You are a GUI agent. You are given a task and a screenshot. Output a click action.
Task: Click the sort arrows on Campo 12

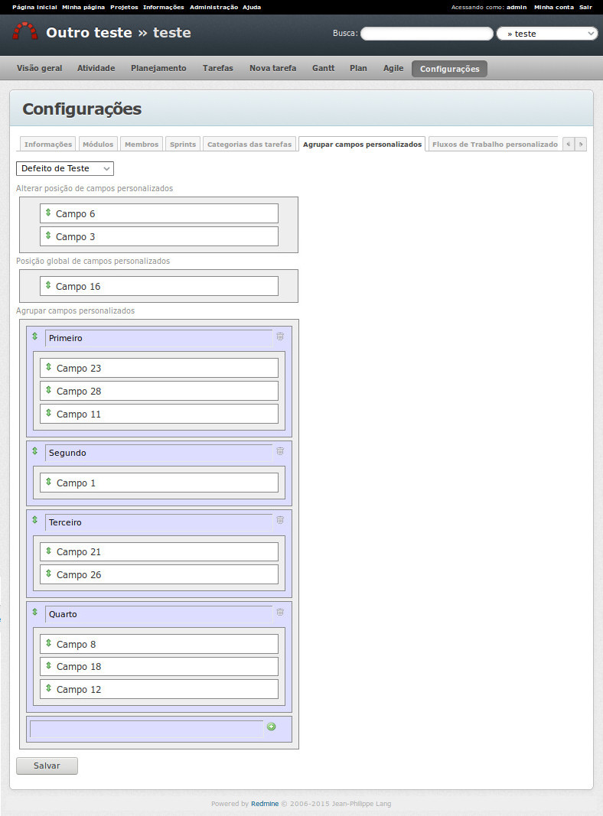[x=48, y=688]
